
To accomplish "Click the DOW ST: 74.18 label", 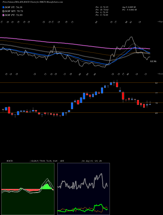I will 13,7.
